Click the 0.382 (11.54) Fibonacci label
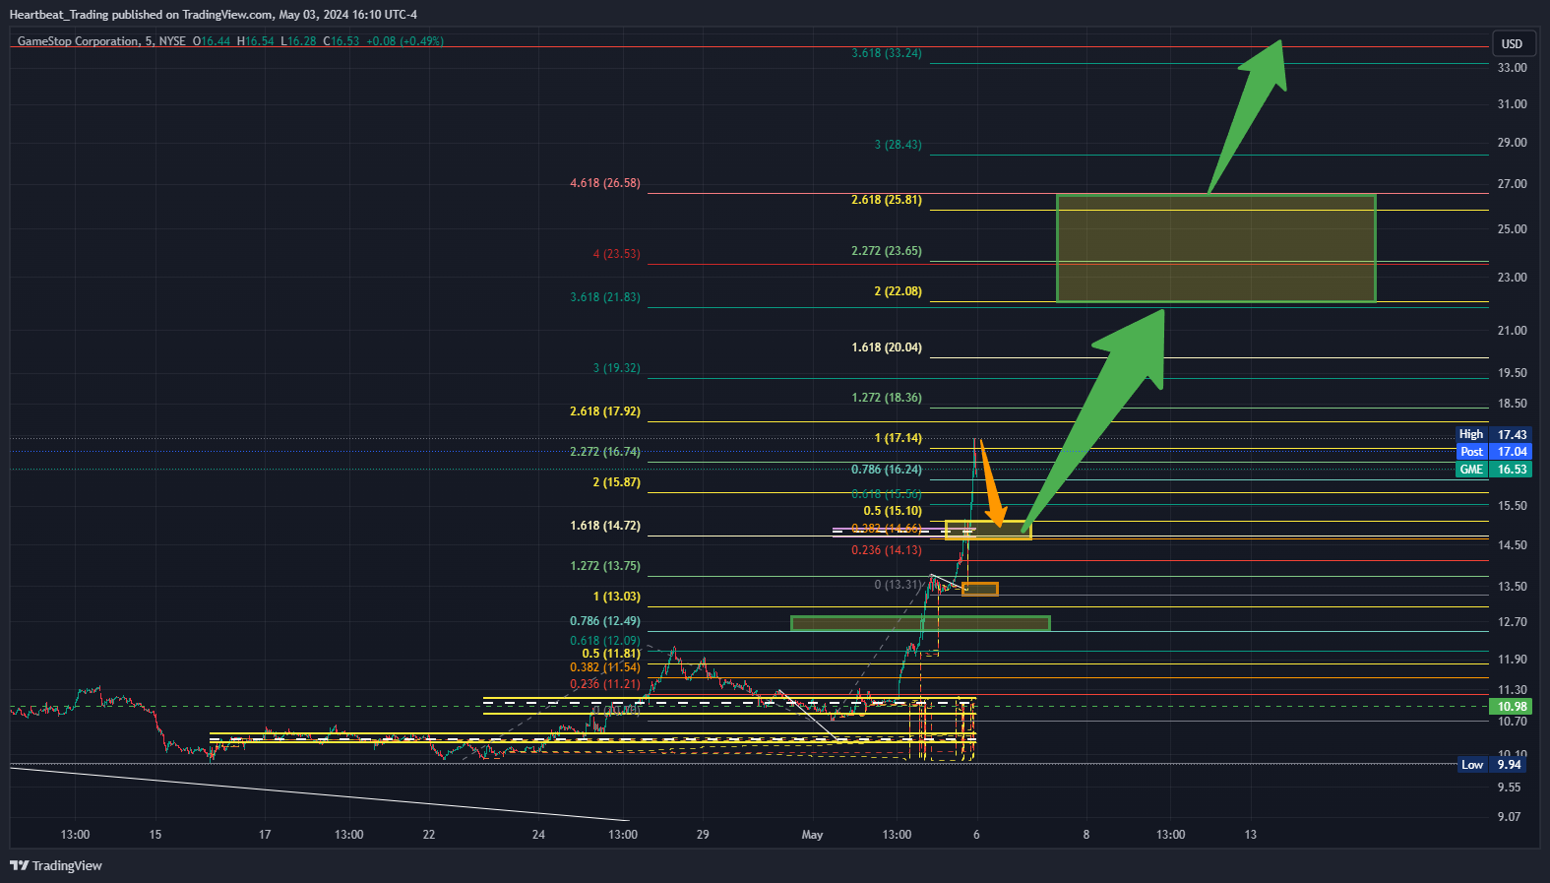This screenshot has height=883, width=1550. (605, 667)
